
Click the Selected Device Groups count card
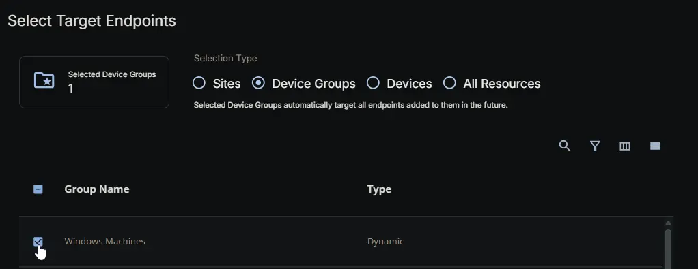click(x=94, y=82)
